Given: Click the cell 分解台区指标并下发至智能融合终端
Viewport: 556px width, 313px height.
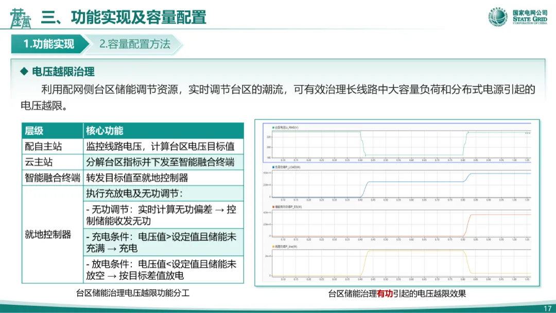Looking at the screenshot, I should click(164, 162).
